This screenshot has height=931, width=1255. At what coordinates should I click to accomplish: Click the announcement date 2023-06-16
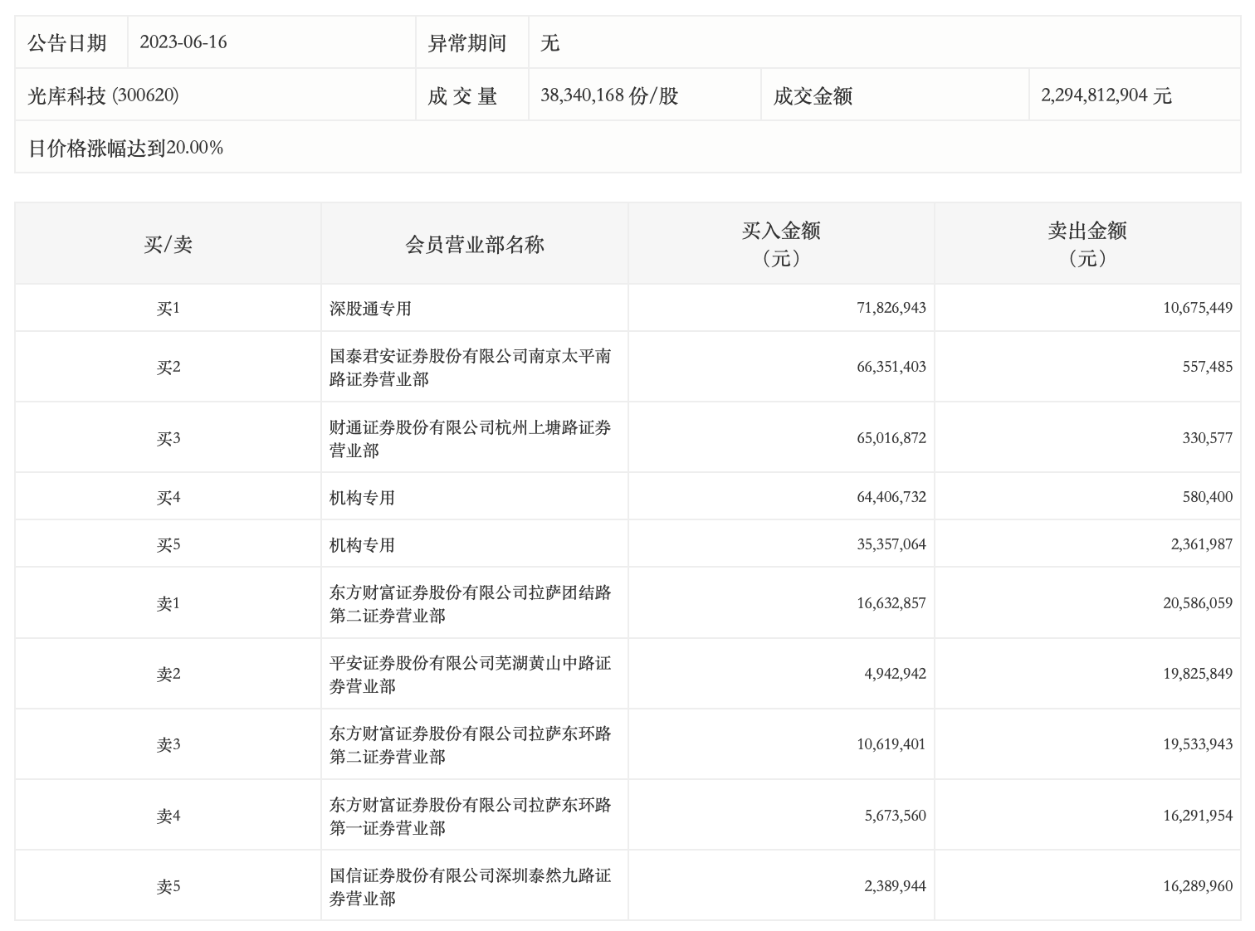pos(183,42)
